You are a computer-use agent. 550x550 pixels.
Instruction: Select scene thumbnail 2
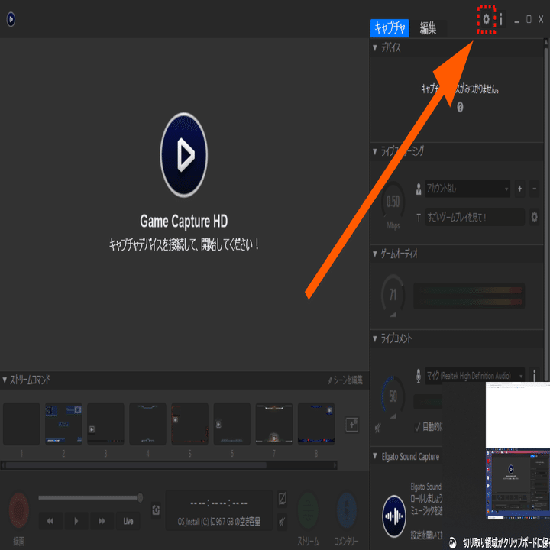coord(63,424)
